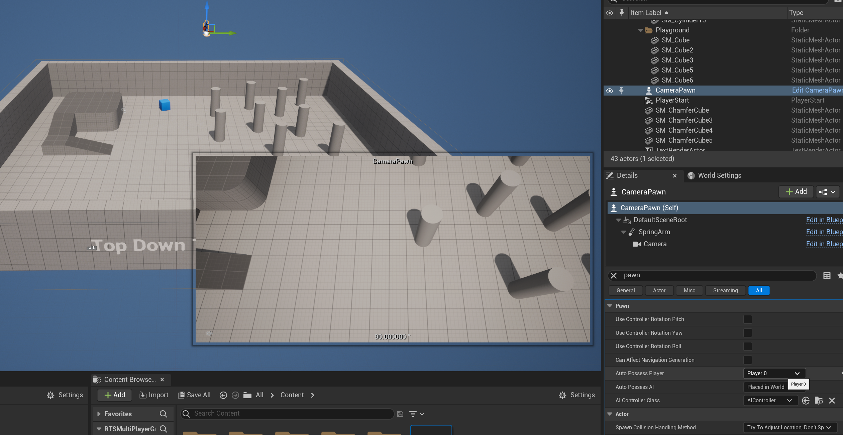The width and height of the screenshot is (843, 435).
Task: Collapse the Playground folder
Action: point(640,30)
